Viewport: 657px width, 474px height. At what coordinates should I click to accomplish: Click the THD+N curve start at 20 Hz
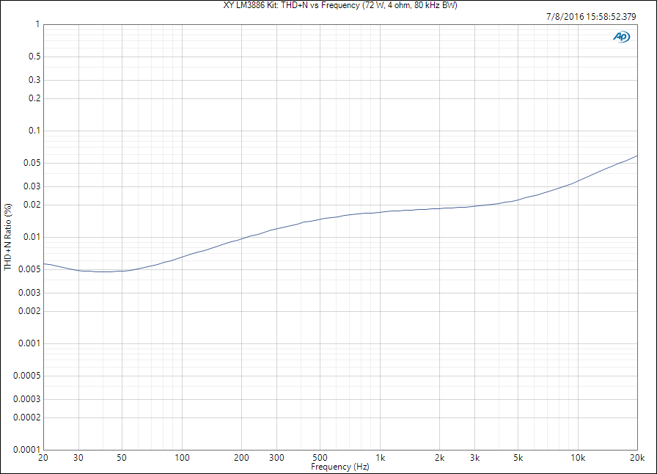[44, 263]
